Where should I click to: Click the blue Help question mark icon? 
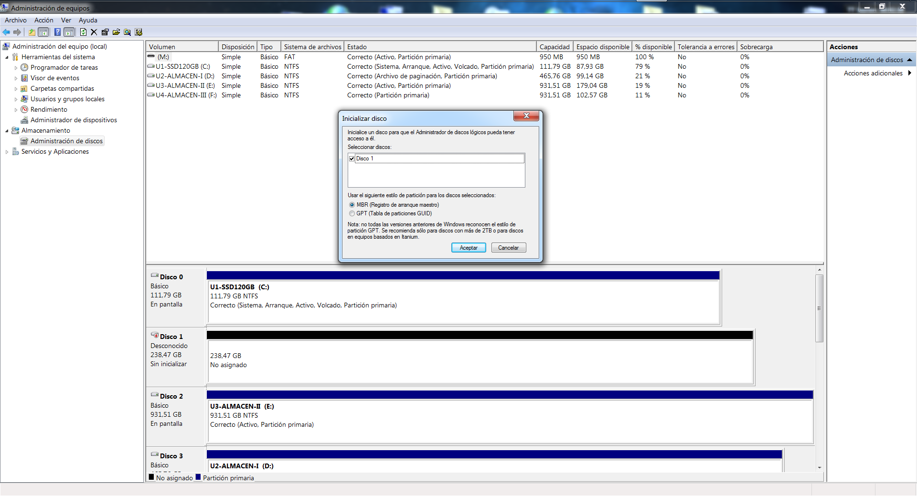pyautogui.click(x=57, y=32)
